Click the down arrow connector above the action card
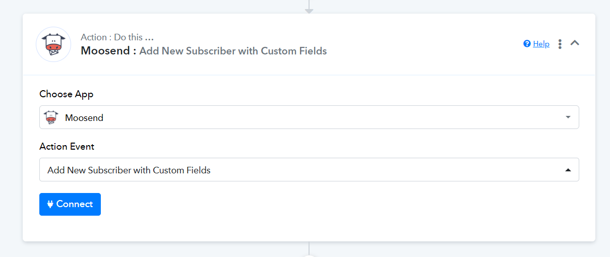This screenshot has width=610, height=257. coord(309,8)
